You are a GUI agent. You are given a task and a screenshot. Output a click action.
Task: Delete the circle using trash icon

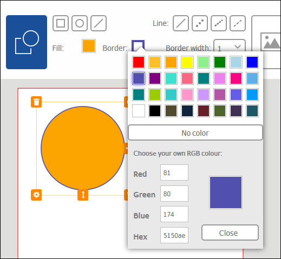click(36, 102)
